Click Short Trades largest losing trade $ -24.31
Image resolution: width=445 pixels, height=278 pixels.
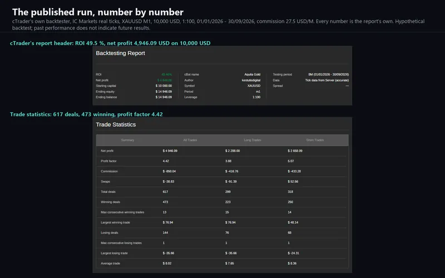coord(293,253)
